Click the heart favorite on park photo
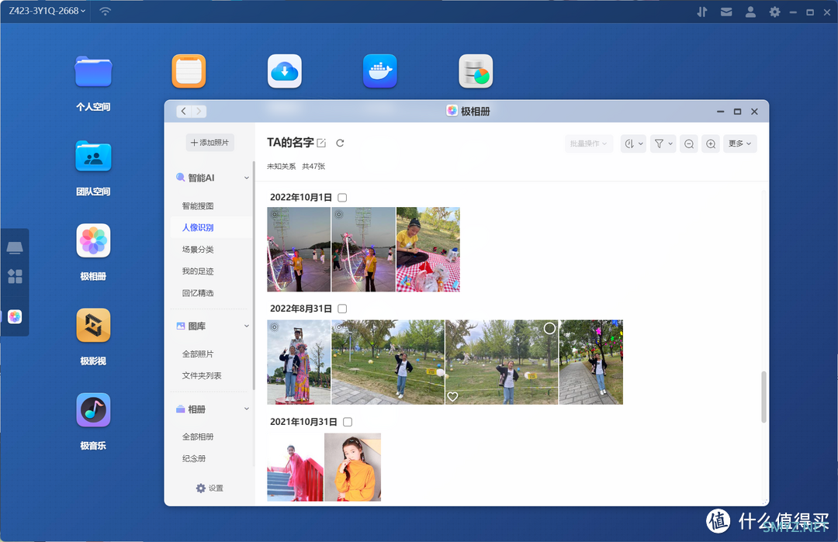The width and height of the screenshot is (838, 542). point(452,397)
